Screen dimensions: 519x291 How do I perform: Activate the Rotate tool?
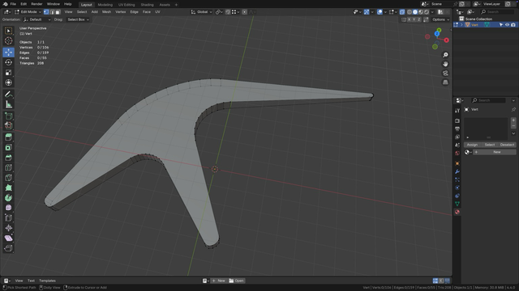9,62
